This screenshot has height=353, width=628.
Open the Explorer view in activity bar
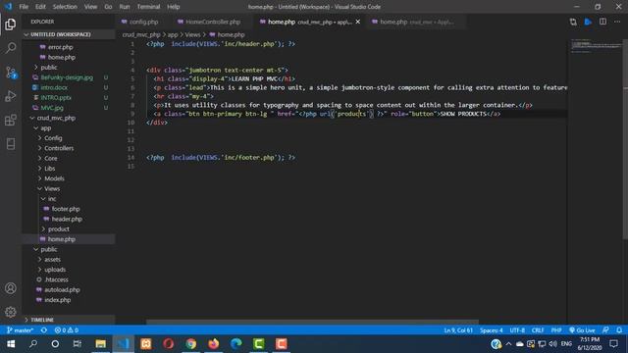coord(11,25)
